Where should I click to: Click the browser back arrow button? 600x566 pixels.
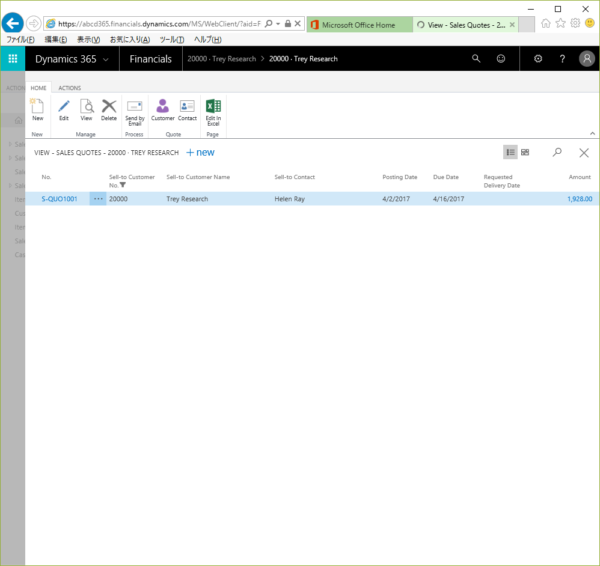12,23
